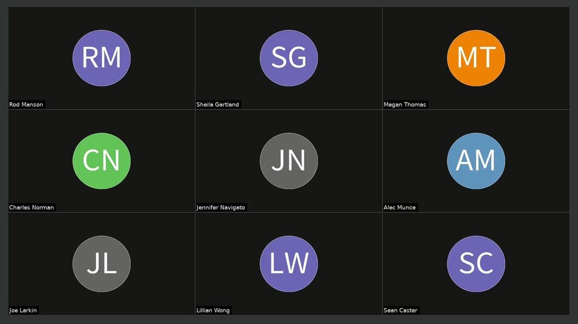Viewport: 578px width, 324px height.
Task: Click the Joe Larkin name label
Action: coord(23,311)
